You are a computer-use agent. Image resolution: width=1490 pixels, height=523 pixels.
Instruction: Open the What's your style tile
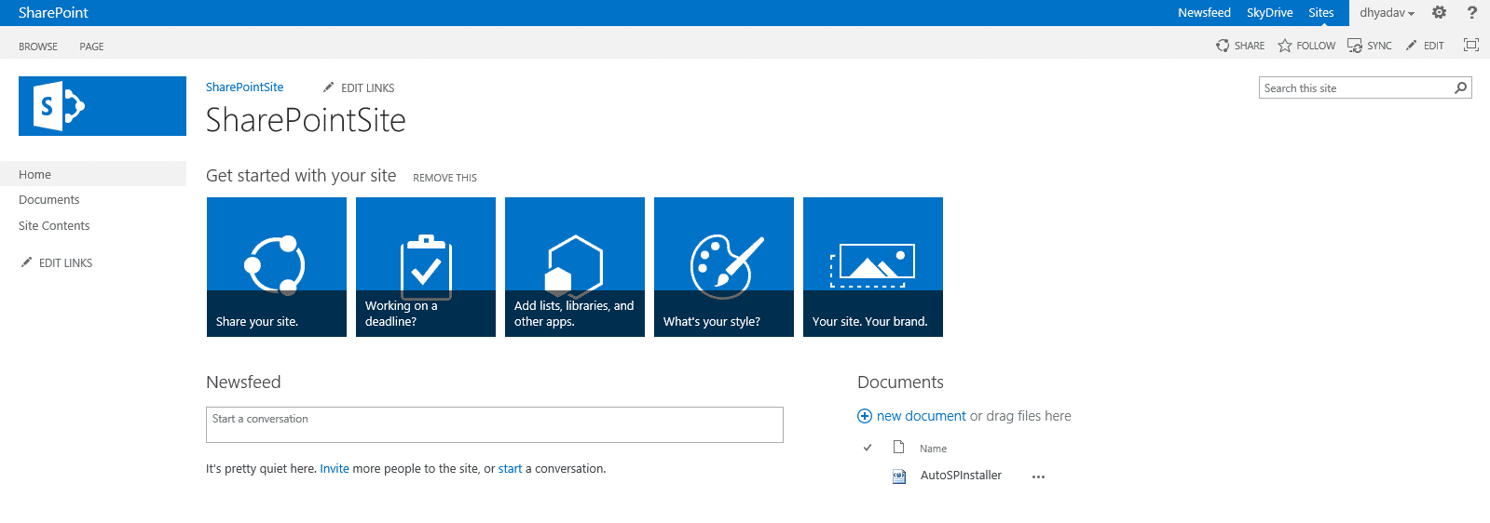[x=724, y=267]
